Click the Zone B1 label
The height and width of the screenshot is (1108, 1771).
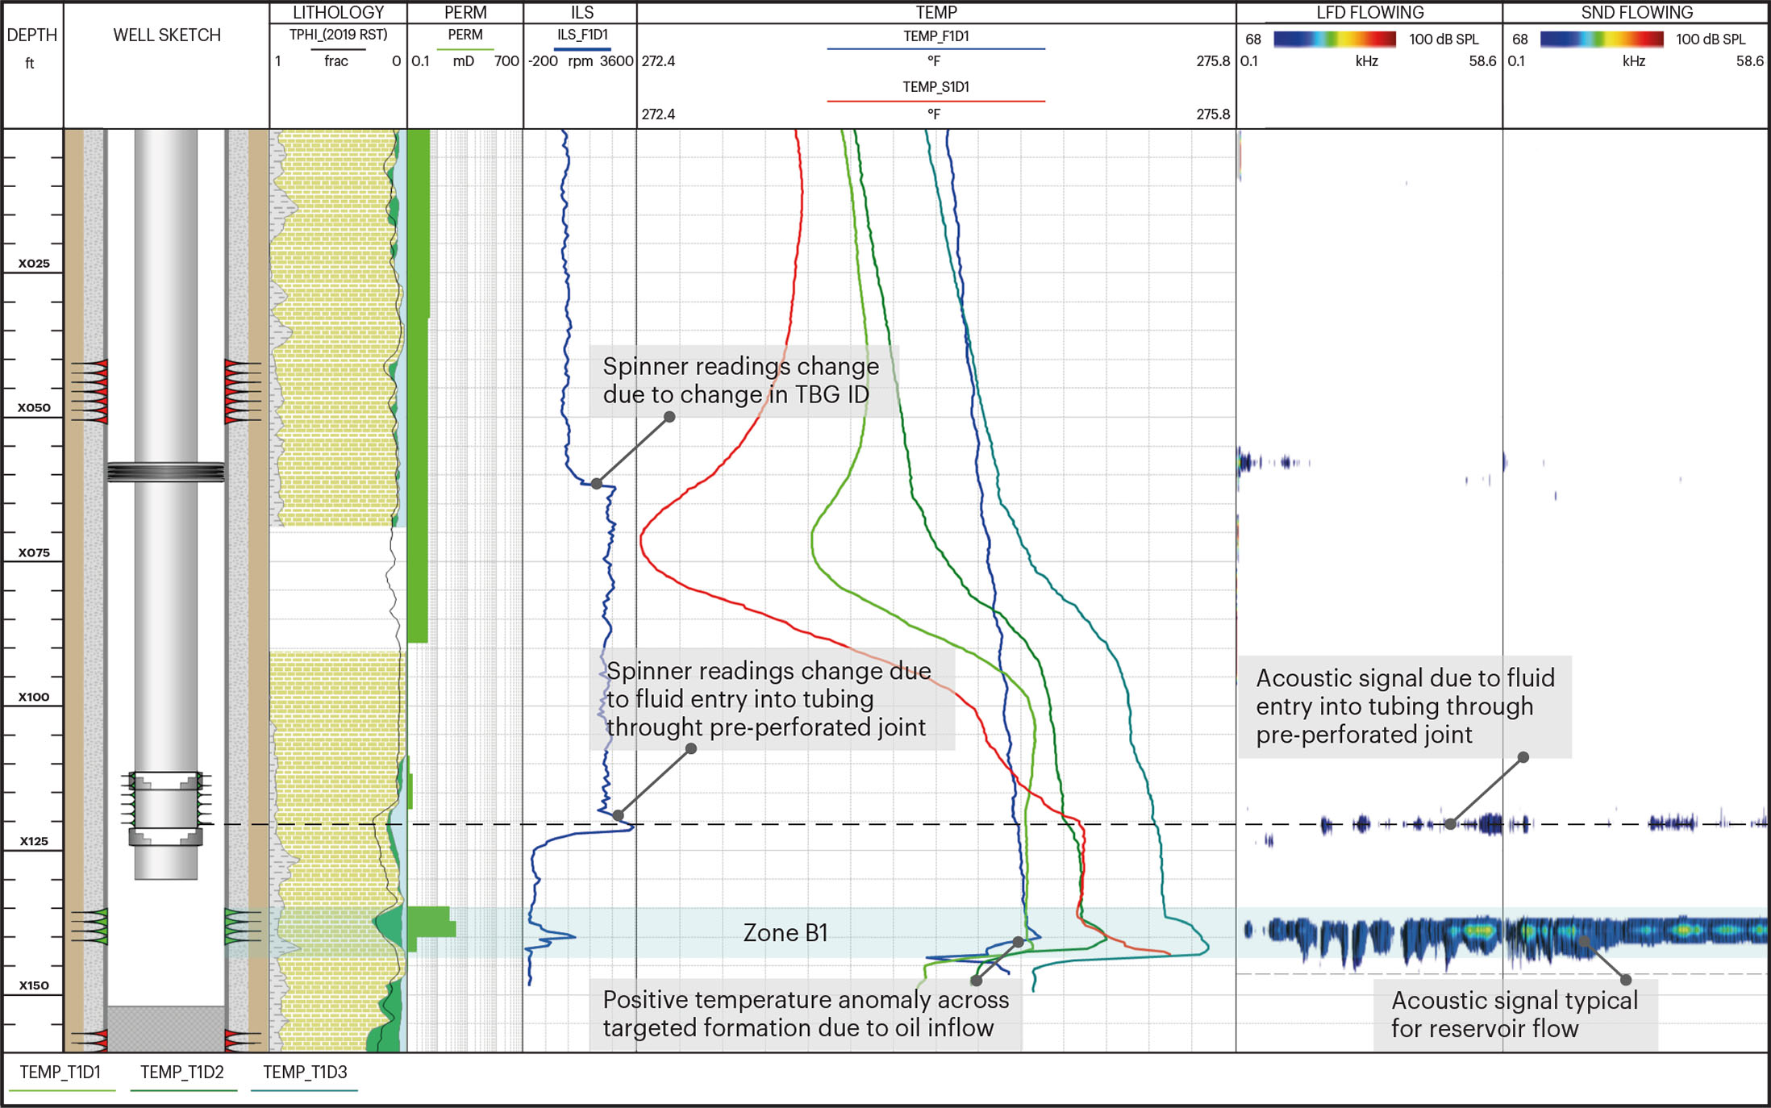pos(785,933)
